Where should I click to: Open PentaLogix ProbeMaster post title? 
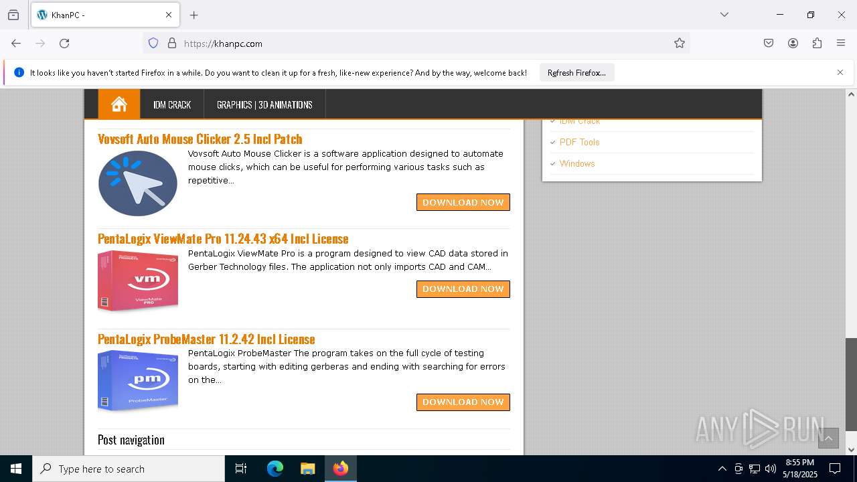tap(206, 339)
